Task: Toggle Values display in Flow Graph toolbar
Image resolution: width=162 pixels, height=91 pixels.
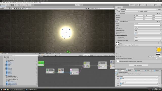Action: tap(85, 55)
